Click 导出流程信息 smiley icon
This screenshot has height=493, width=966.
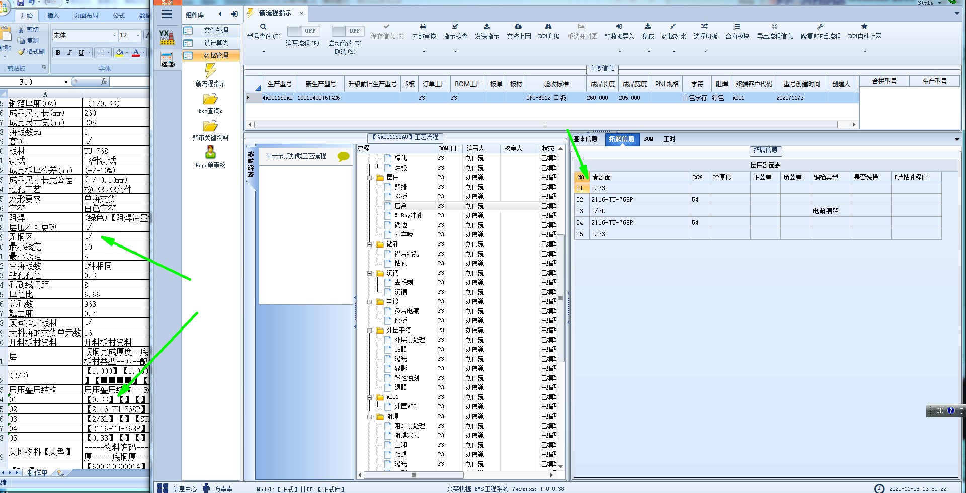[775, 27]
